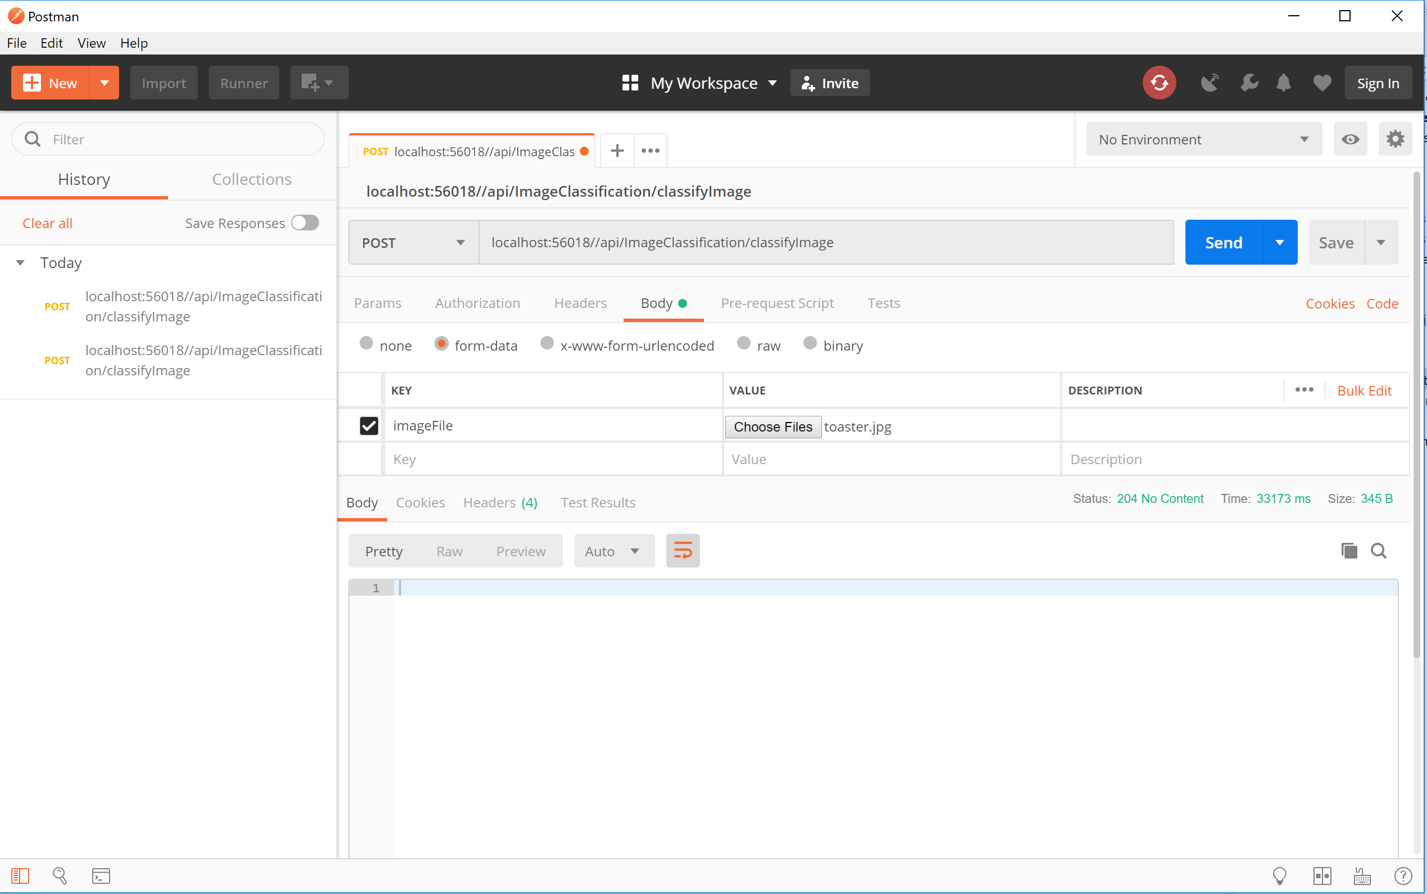Viewport: 1427px width, 894px height.
Task: Open the Help menu
Action: click(134, 43)
